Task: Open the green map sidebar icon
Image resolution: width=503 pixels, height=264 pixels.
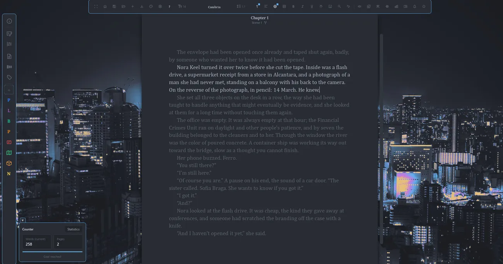Action: 9,153
